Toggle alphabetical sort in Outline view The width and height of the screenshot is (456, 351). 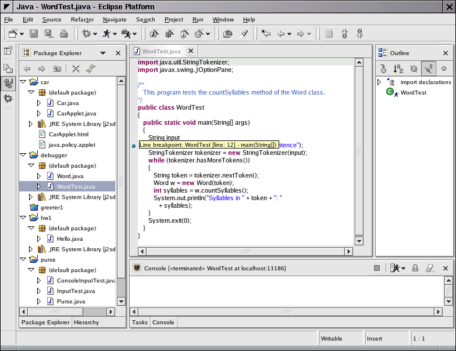pyautogui.click(x=398, y=68)
